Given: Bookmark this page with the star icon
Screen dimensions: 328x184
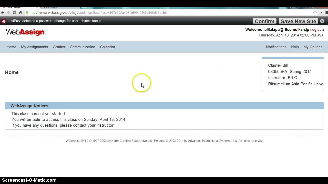Looking at the screenshot, I should click(x=315, y=13).
